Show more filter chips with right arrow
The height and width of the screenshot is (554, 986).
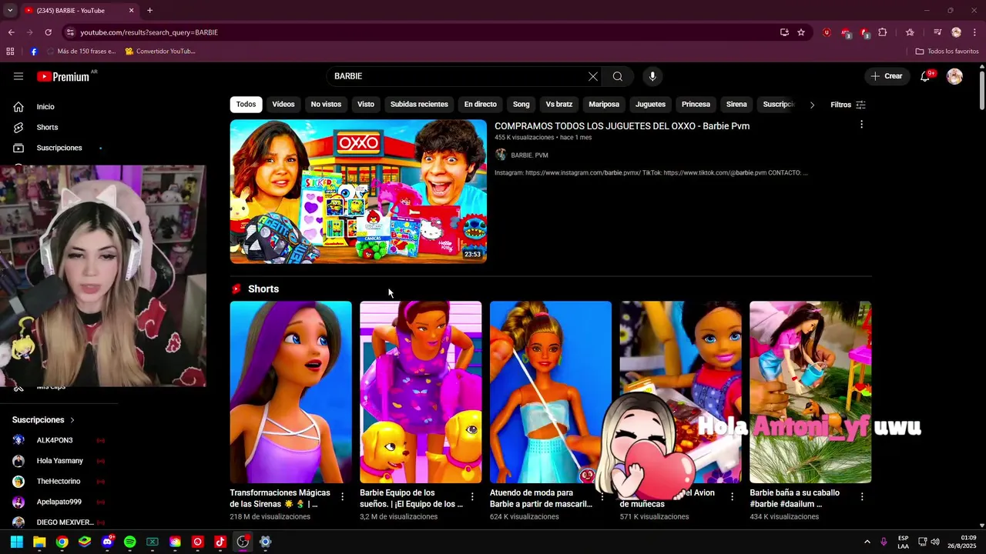tap(812, 105)
